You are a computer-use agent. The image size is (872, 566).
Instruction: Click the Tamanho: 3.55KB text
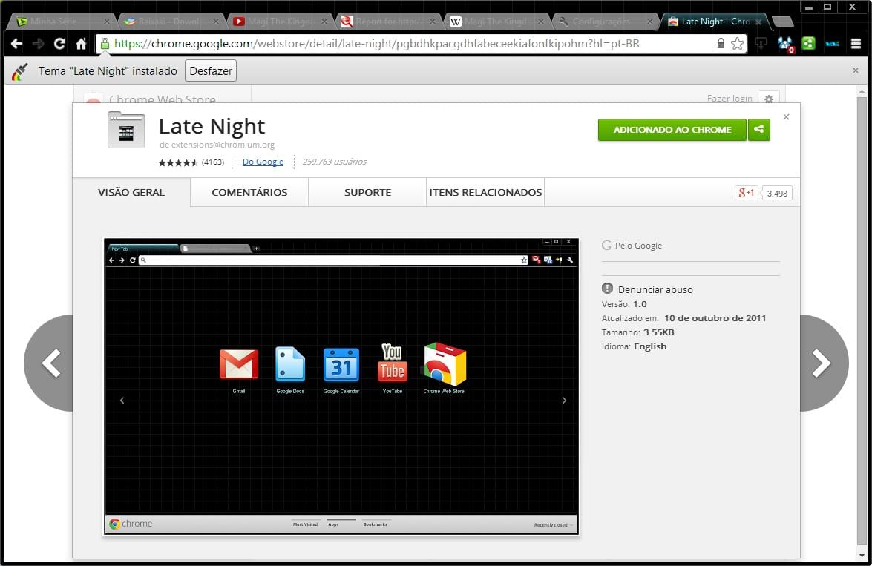(638, 332)
